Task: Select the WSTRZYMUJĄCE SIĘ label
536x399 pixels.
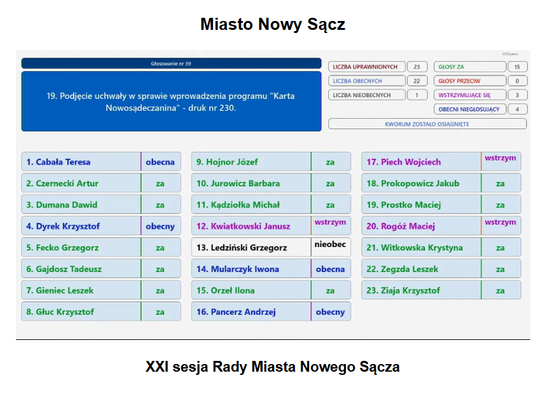Action: (469, 95)
